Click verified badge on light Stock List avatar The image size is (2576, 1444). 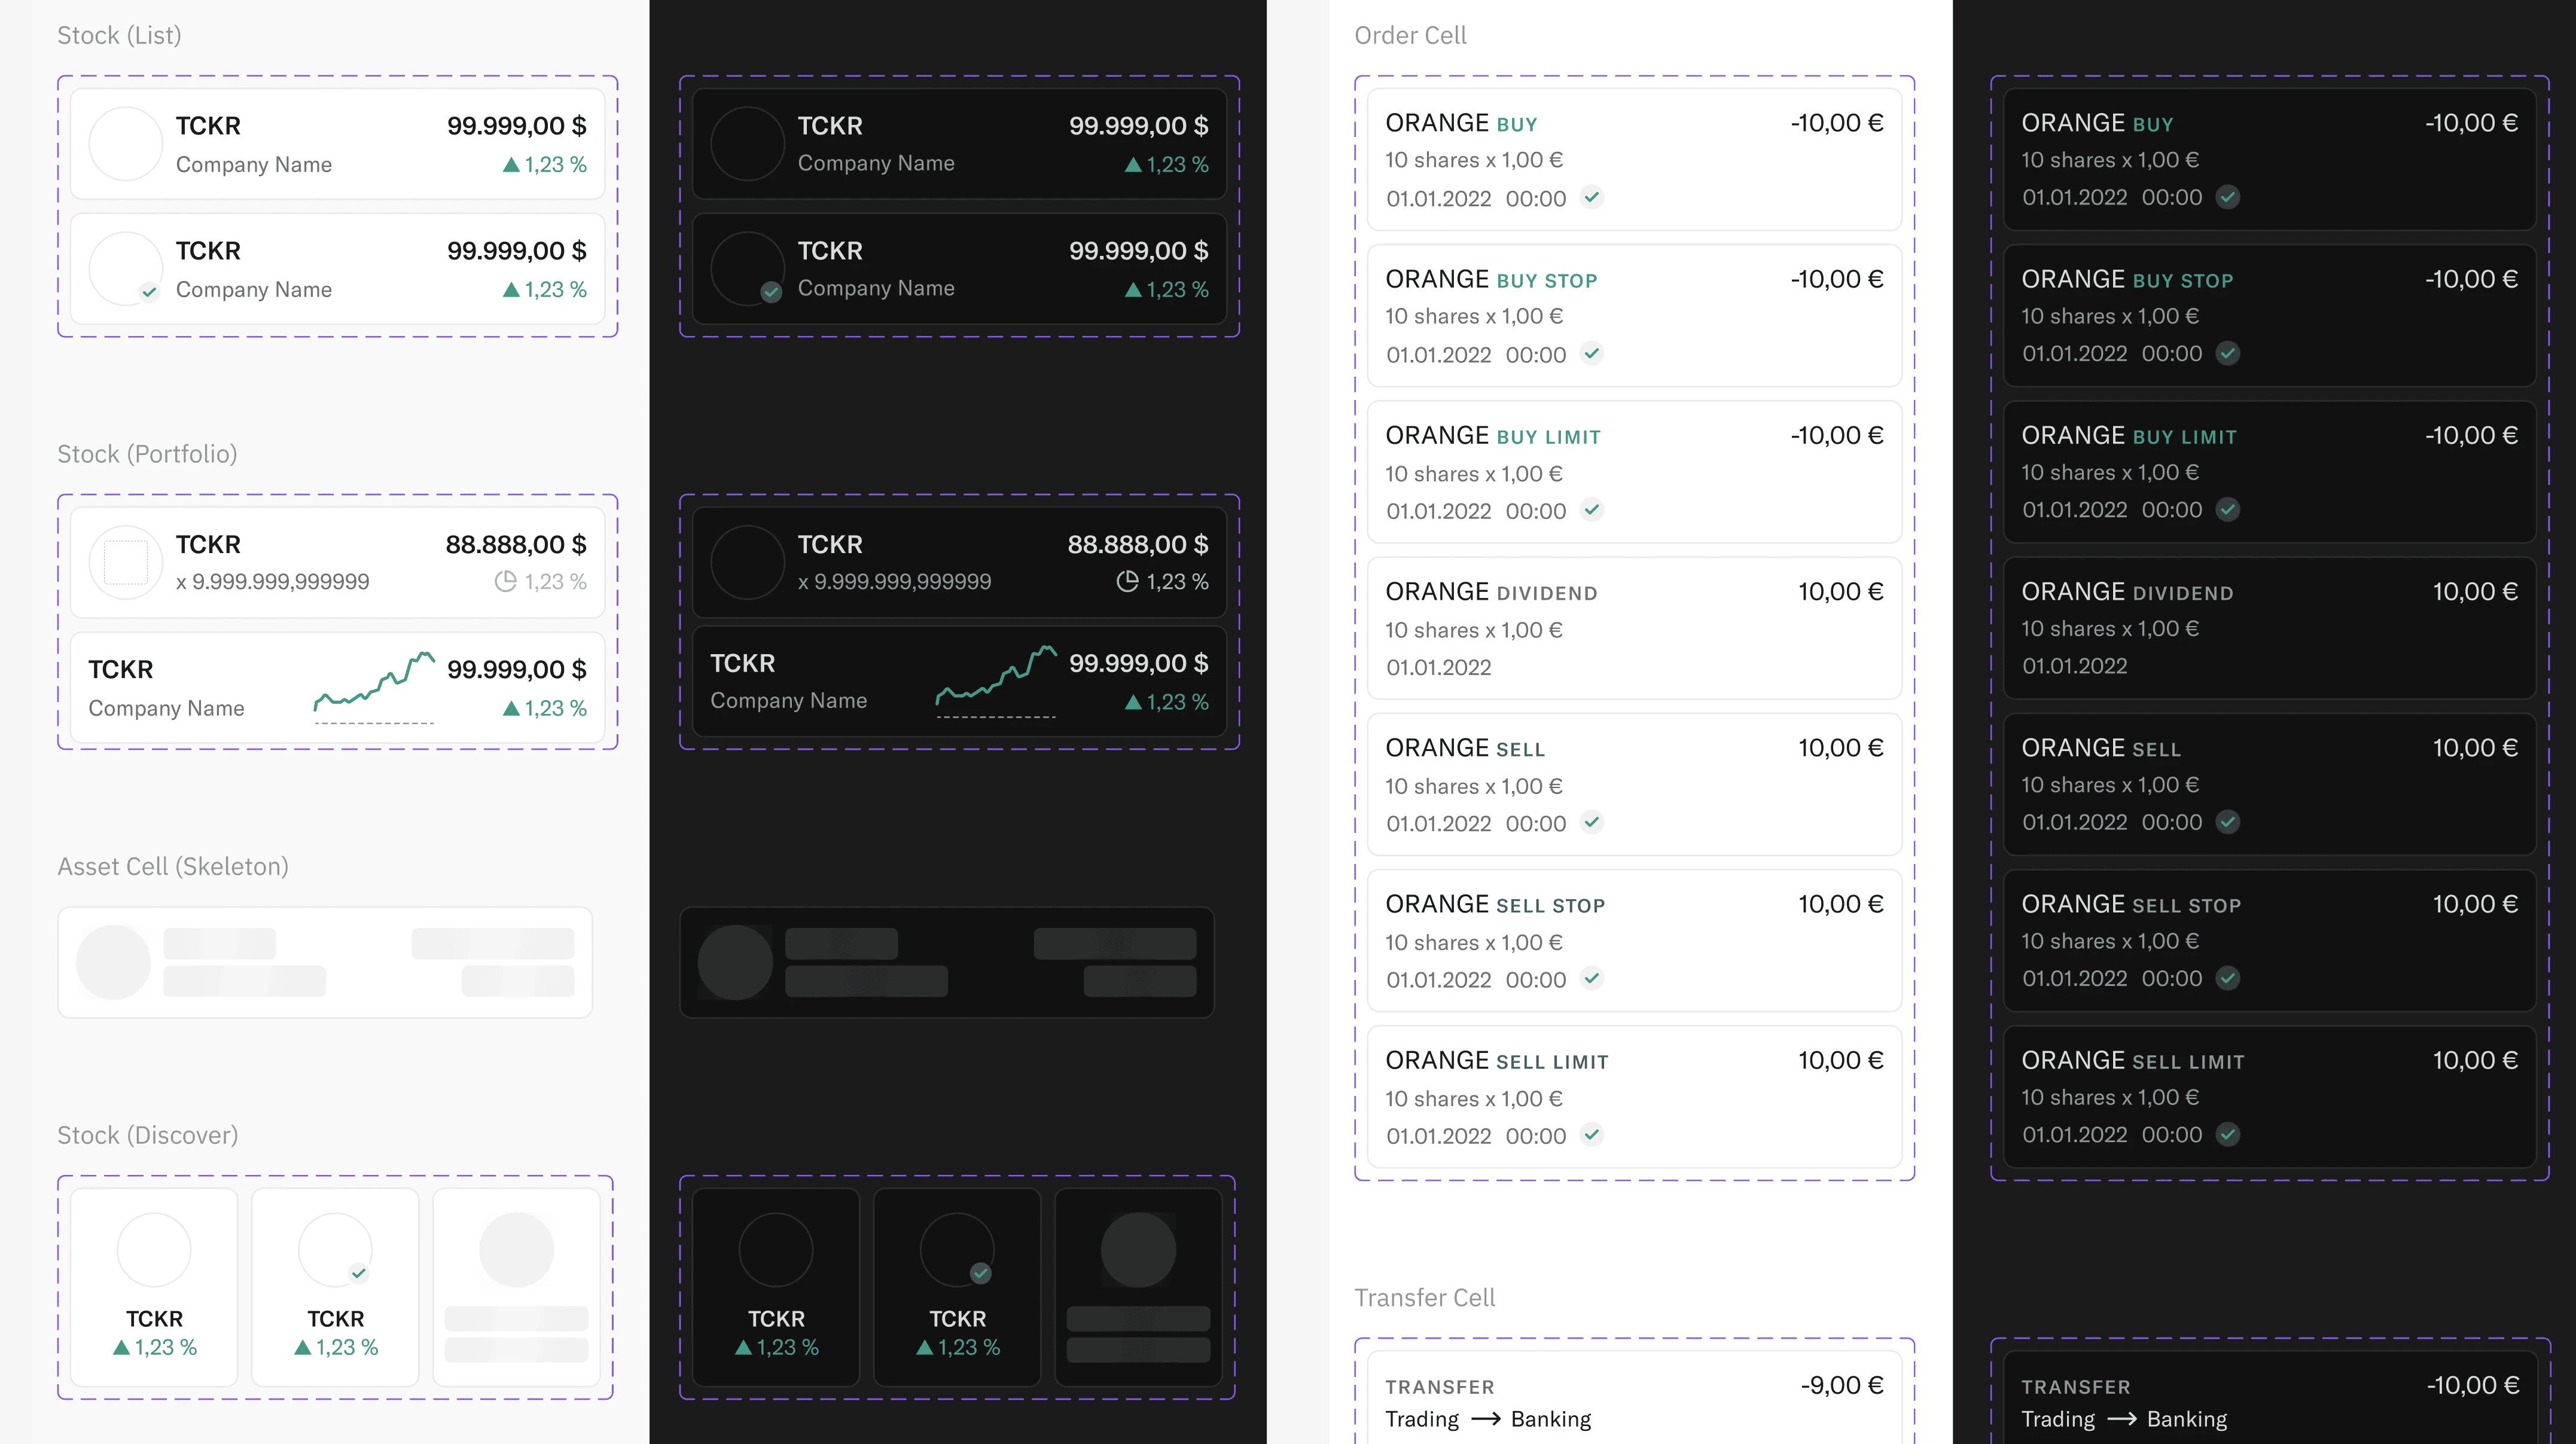pos(149,292)
